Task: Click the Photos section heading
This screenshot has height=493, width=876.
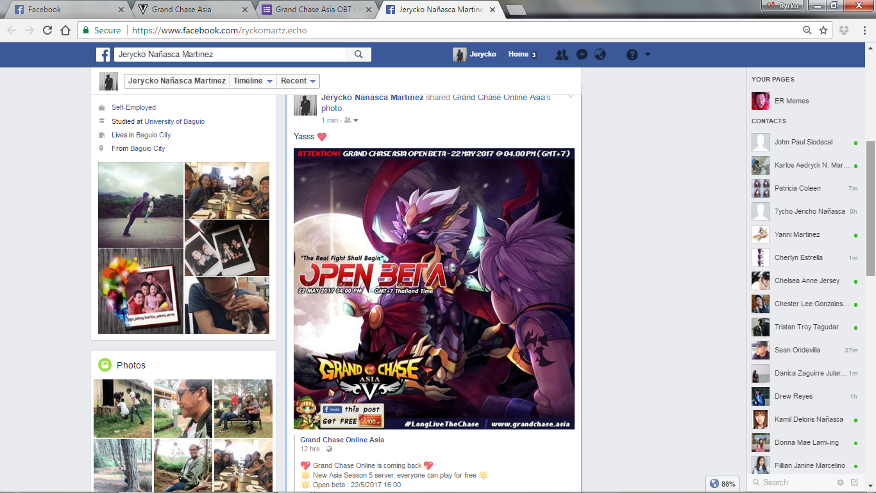Action: pyautogui.click(x=131, y=365)
